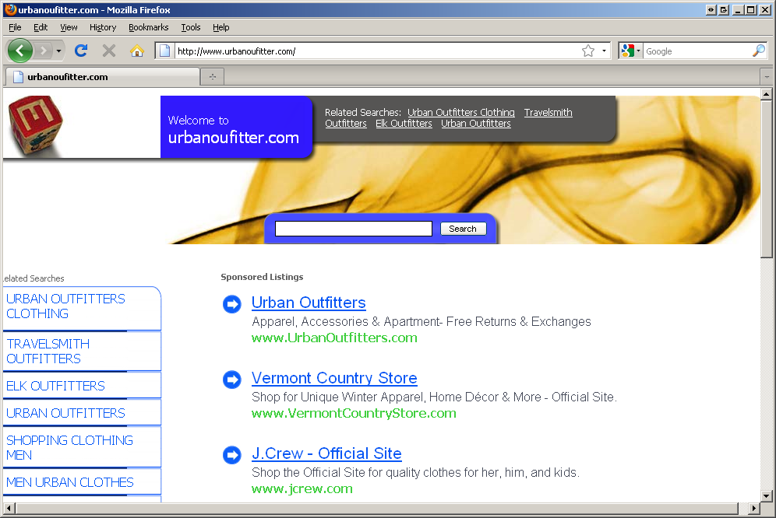Open a new tab with the plus button
Image resolution: width=776 pixels, height=518 pixels.
point(213,77)
